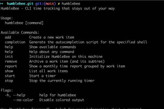Click the "--no-color" flag

[x=23, y=100]
